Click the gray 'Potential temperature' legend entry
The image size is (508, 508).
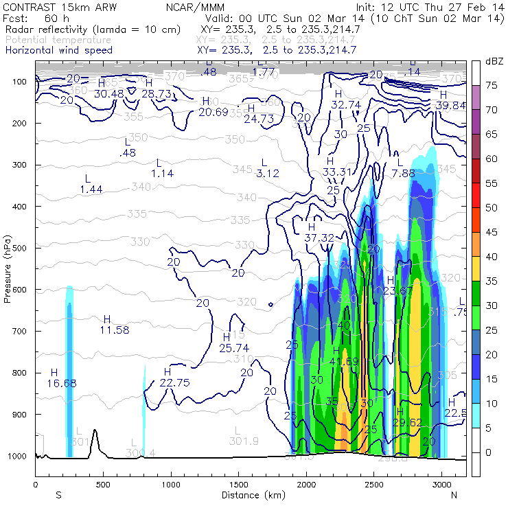[58, 40]
